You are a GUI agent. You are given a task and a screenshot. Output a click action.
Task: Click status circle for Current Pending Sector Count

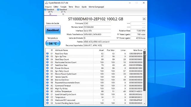coord(47,103)
